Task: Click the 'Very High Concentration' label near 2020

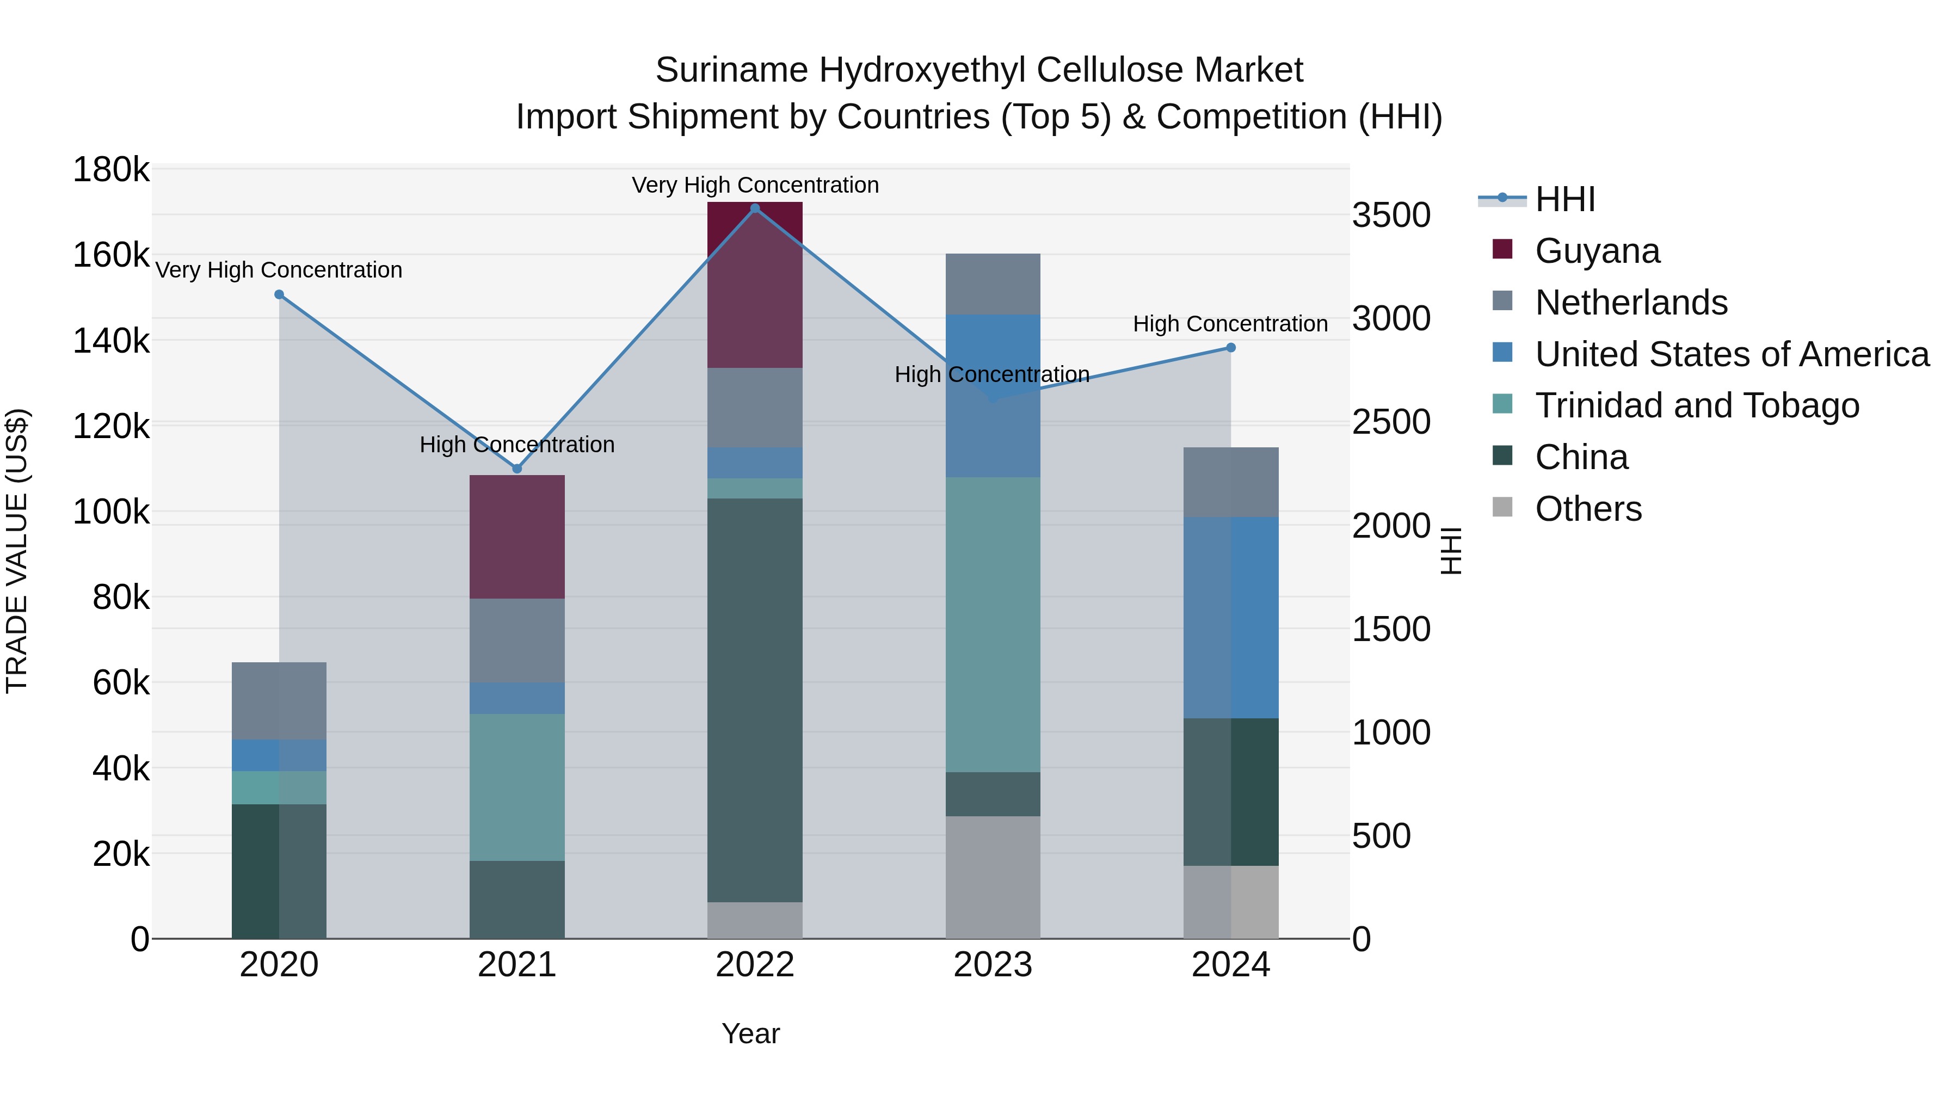Action: pos(279,270)
